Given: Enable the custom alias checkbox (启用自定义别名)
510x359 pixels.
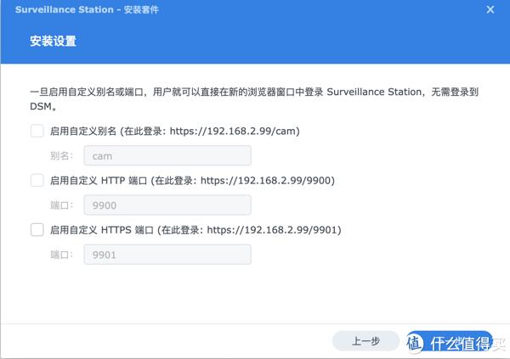Looking at the screenshot, I should [37, 131].
